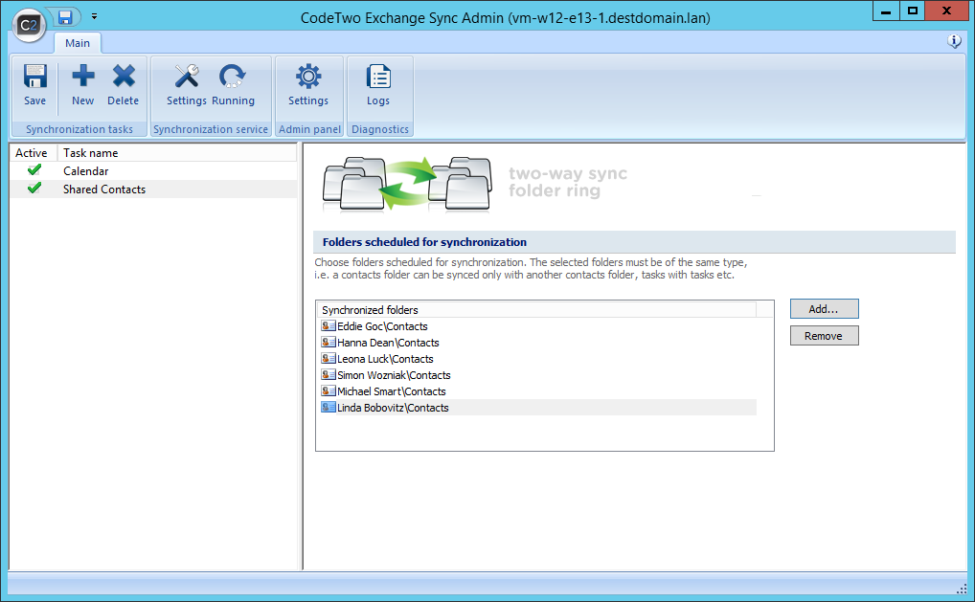Expand the quick access toolbar dropdown
975x602 pixels.
(95, 17)
